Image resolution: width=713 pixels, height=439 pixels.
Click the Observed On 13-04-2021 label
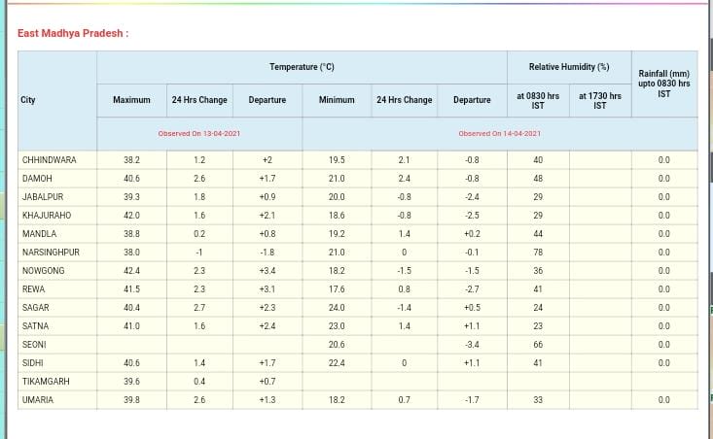click(x=199, y=133)
